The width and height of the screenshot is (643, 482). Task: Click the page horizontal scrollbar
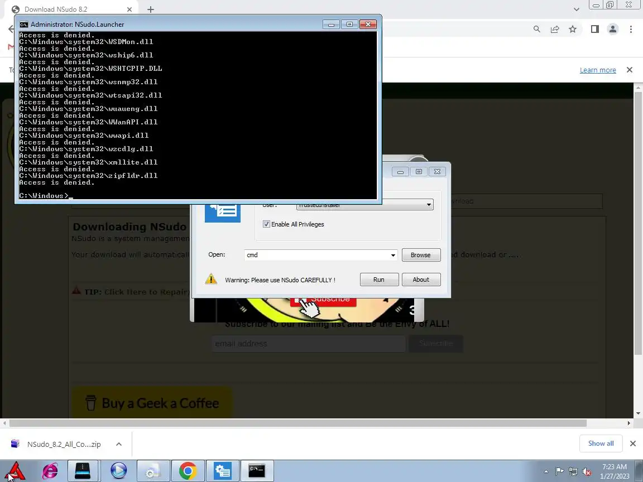coord(297,423)
